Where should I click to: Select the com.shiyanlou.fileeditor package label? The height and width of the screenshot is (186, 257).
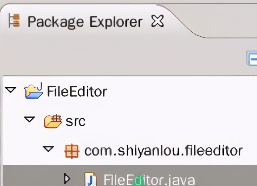click(163, 150)
